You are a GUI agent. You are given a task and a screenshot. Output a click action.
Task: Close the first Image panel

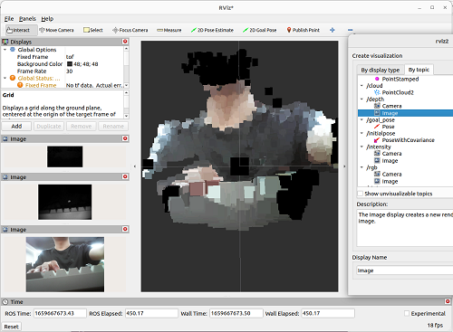pyautogui.click(x=125, y=138)
